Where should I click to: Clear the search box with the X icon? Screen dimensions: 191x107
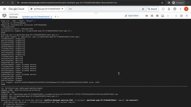tap(143, 9)
